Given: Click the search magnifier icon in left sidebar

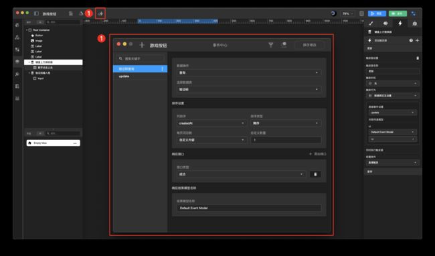Looking at the screenshot, I should click(17, 74).
